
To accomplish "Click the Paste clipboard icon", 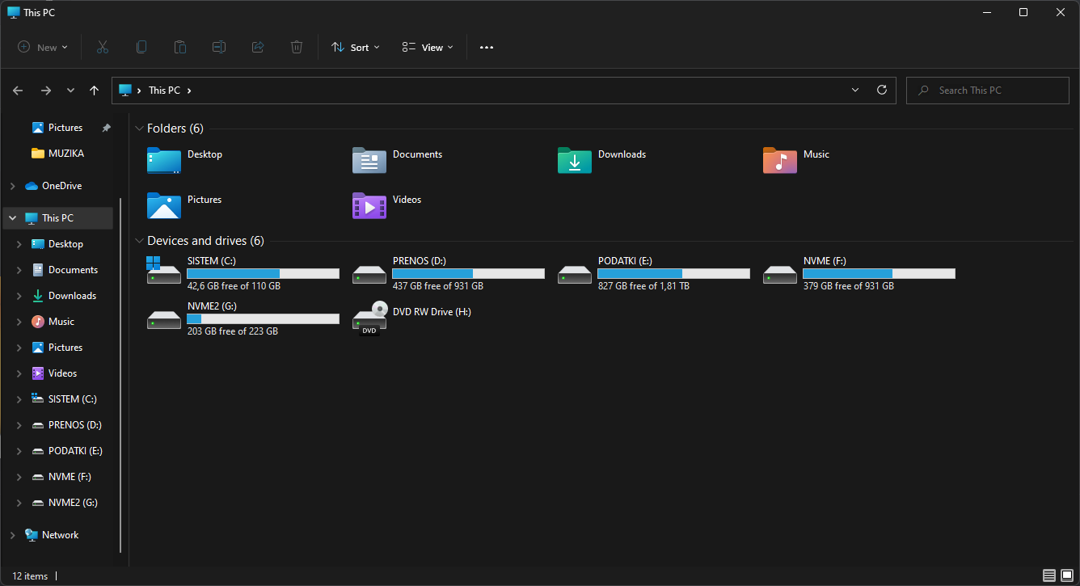I will (180, 47).
